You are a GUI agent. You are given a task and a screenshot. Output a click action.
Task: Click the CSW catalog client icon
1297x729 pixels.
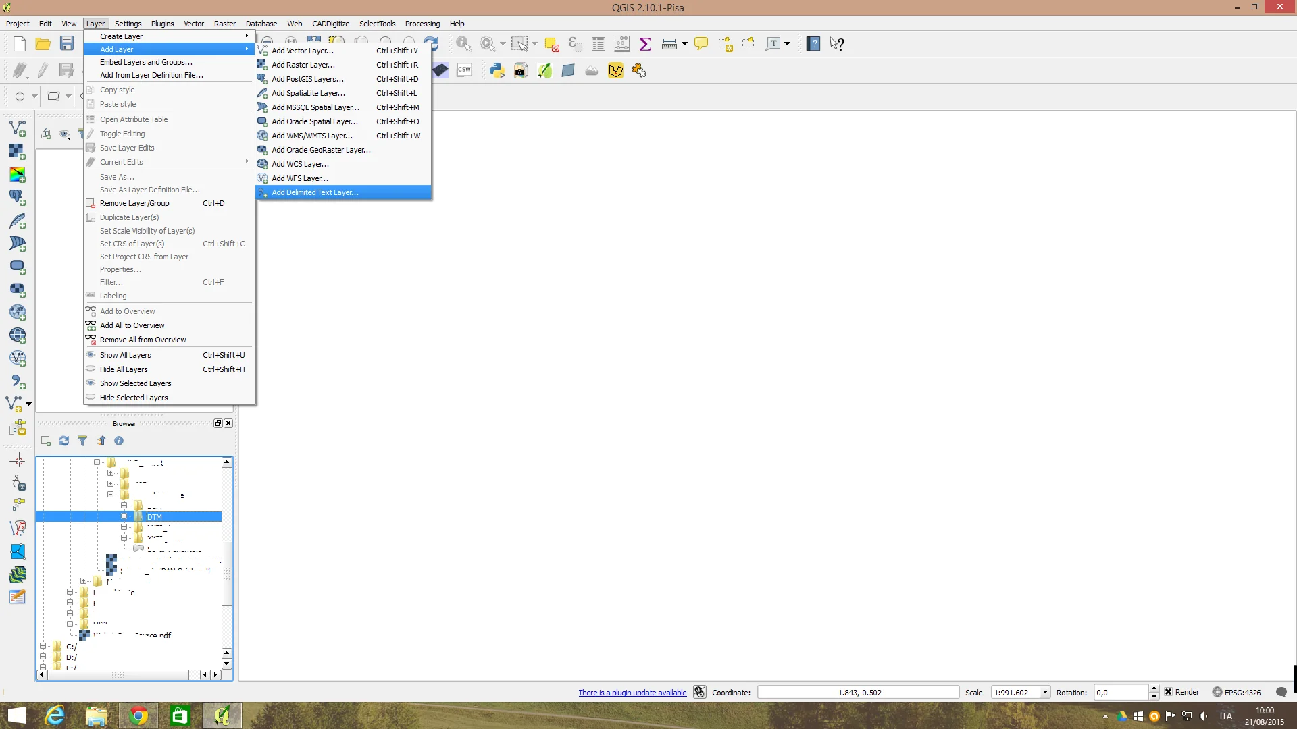464,70
